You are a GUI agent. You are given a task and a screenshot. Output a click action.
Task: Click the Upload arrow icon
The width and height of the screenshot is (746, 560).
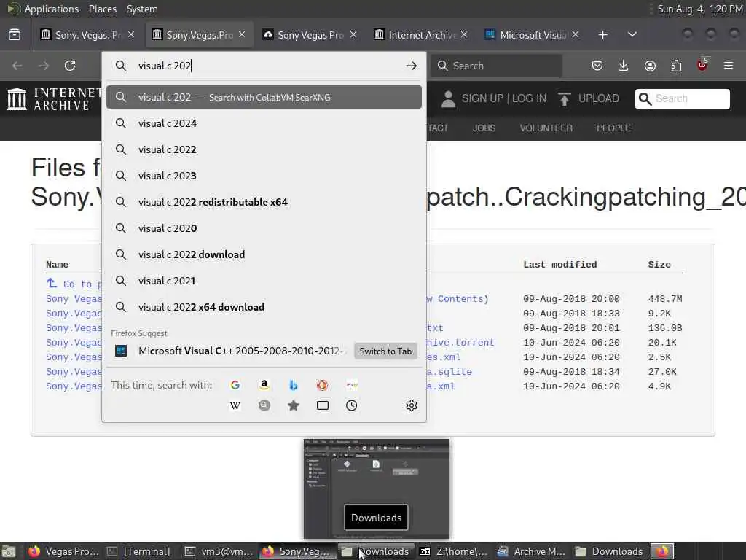click(x=565, y=98)
